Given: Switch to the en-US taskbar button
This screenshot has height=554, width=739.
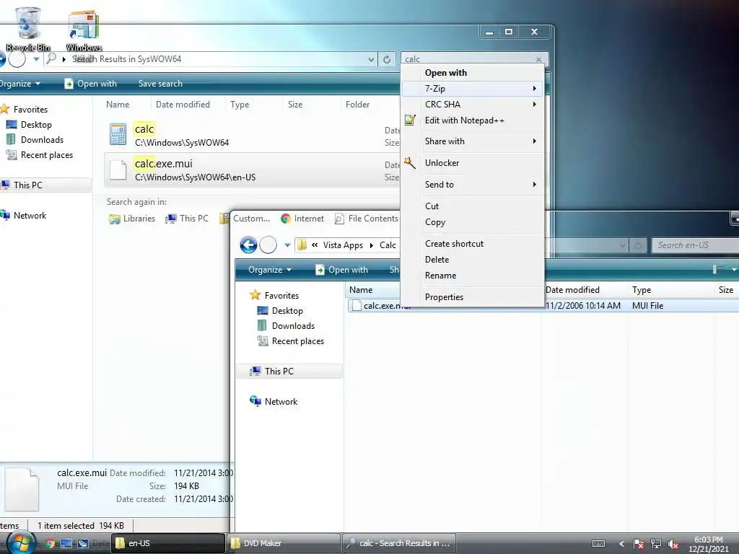Looking at the screenshot, I should [x=167, y=543].
